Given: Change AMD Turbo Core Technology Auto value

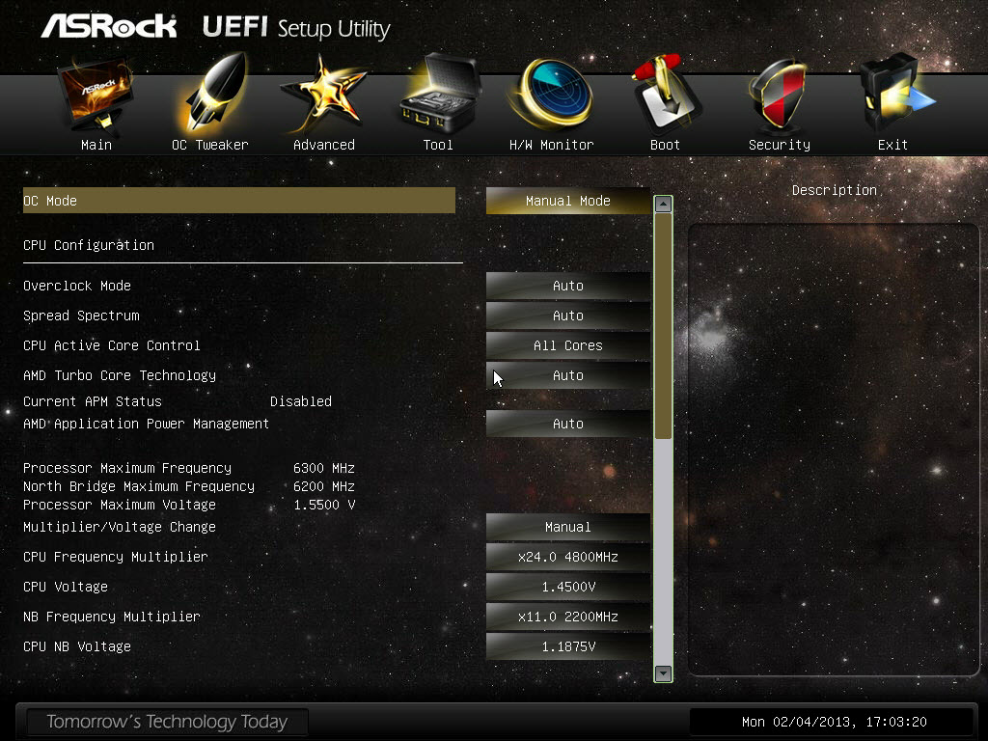Looking at the screenshot, I should (x=567, y=375).
